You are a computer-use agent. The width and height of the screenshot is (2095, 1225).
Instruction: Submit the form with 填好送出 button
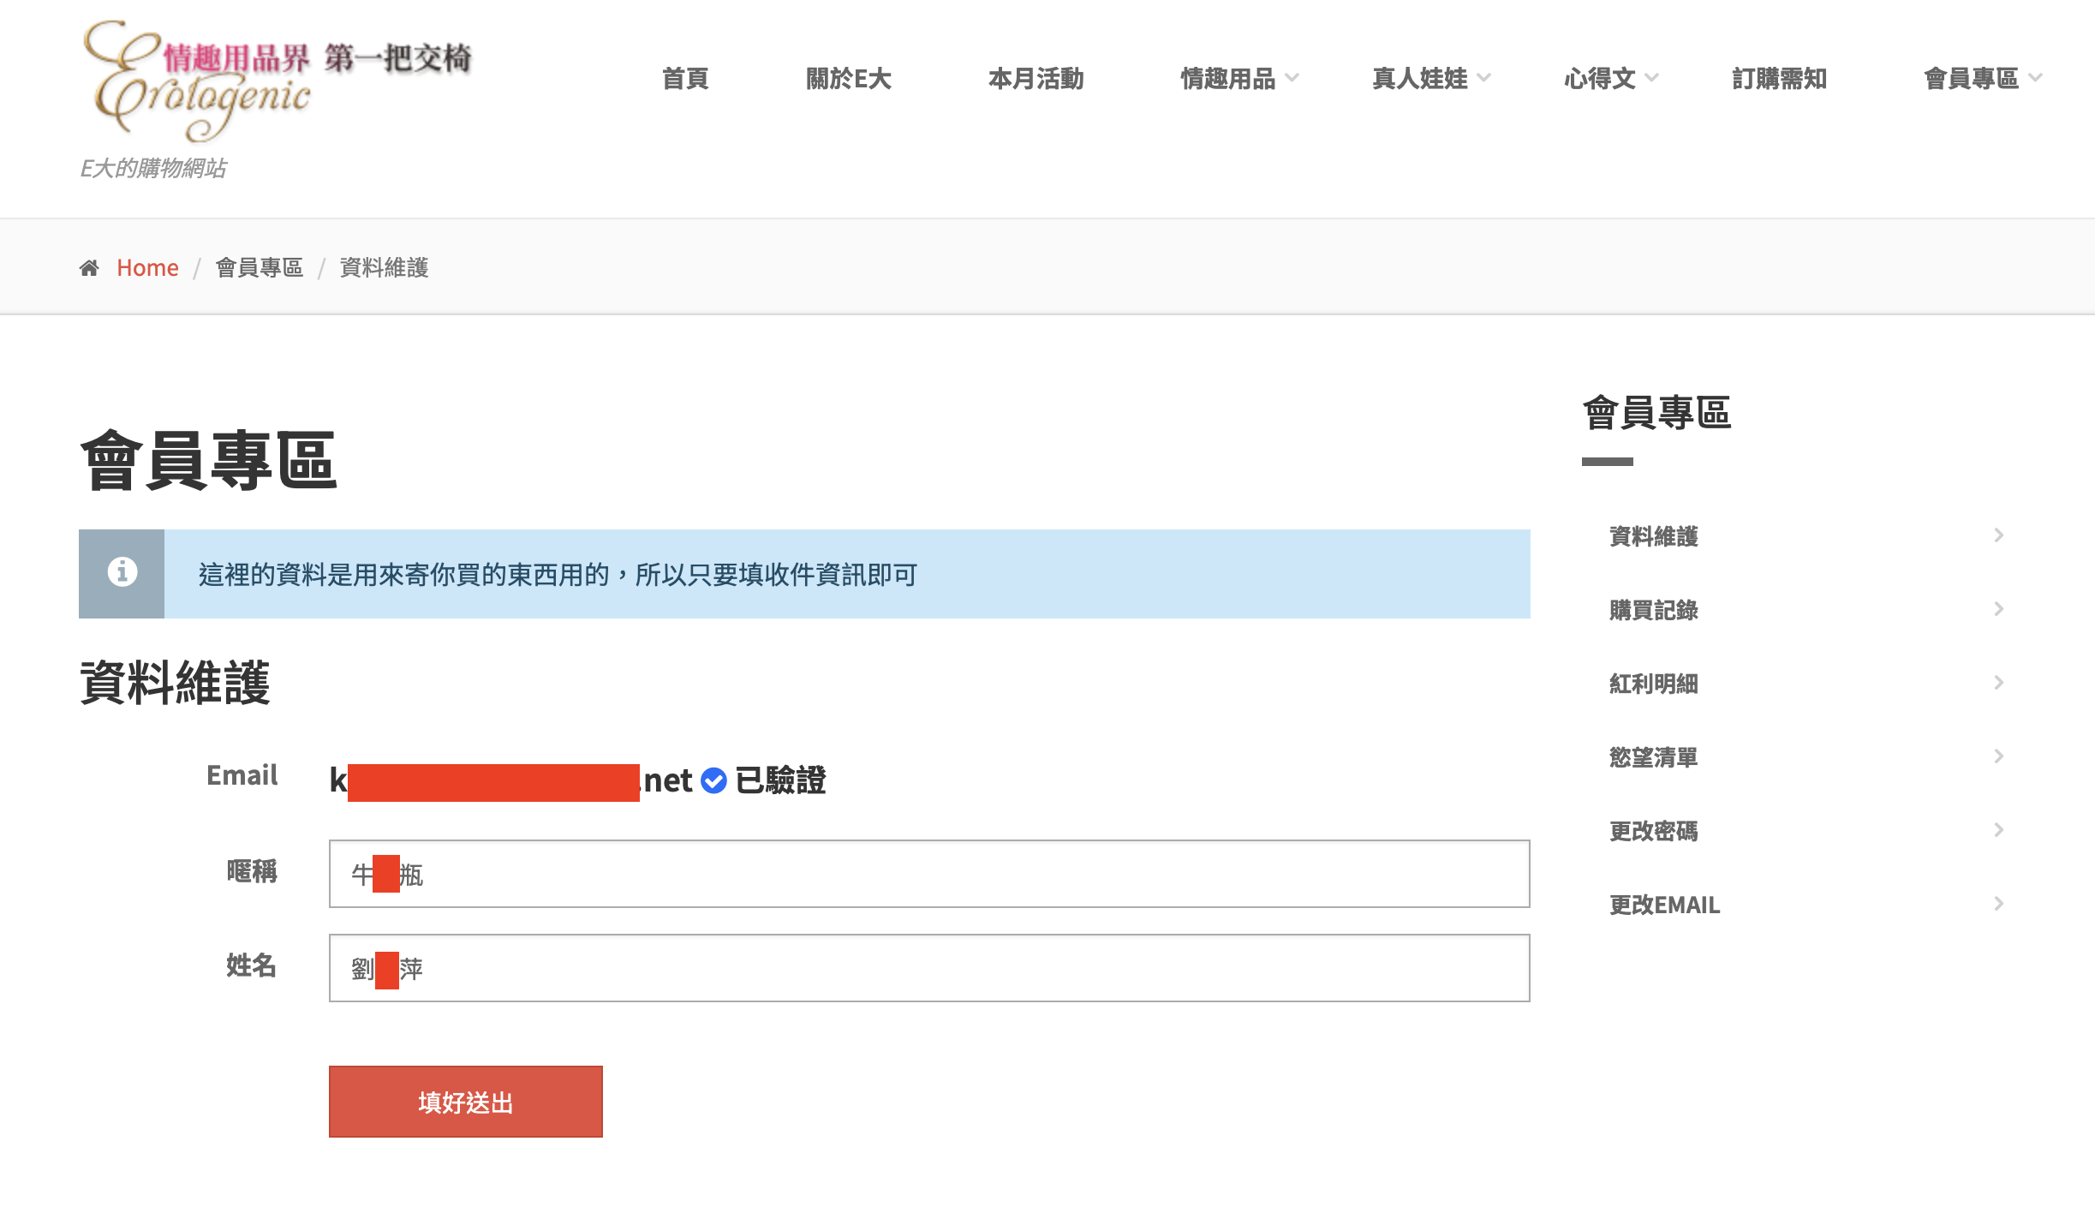tap(465, 1102)
